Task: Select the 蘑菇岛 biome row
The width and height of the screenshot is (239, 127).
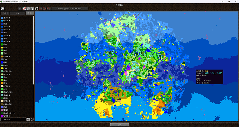Action: (x=17, y=110)
